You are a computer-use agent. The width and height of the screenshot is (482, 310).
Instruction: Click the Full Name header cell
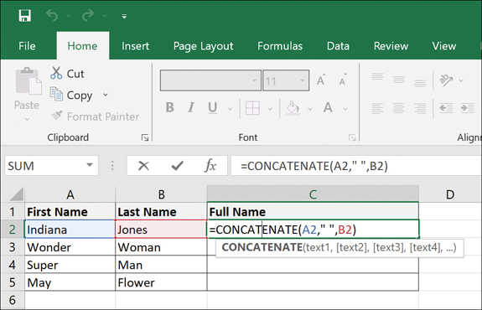[x=313, y=212]
